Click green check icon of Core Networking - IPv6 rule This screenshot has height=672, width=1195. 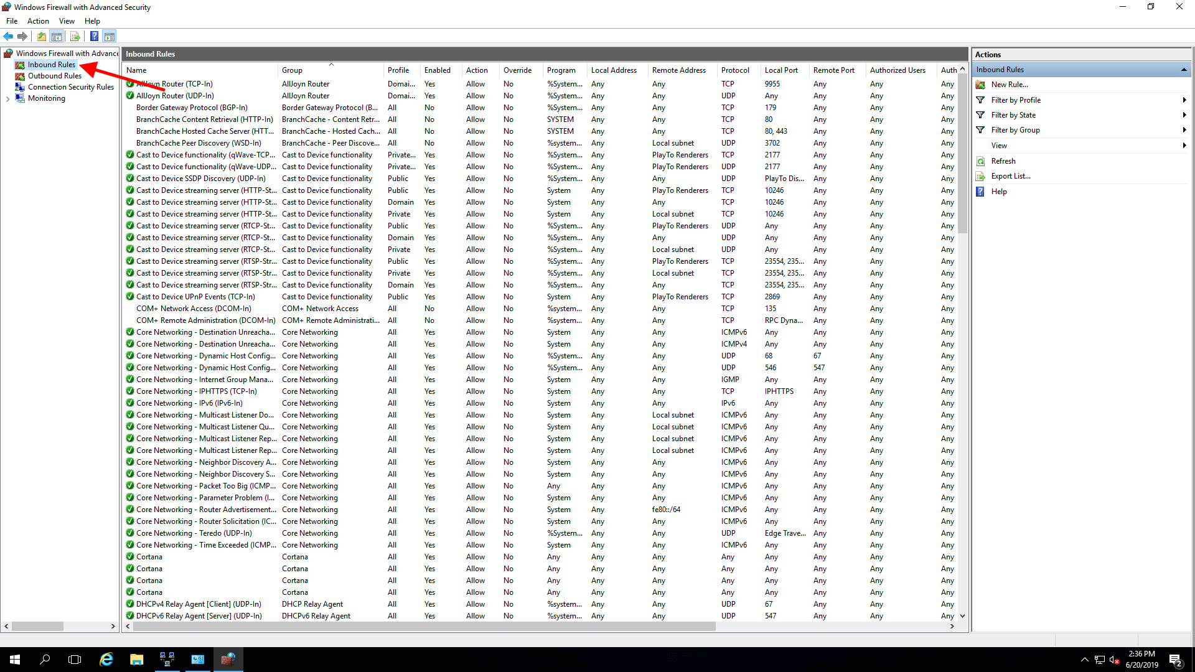click(130, 403)
